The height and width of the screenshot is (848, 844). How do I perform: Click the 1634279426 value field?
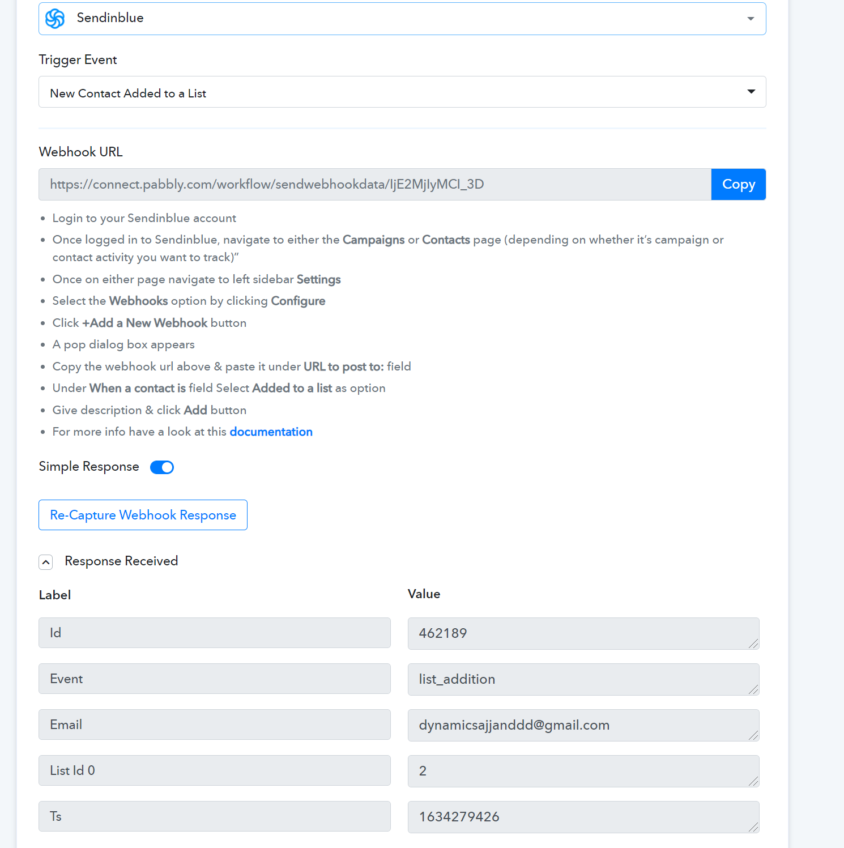point(583,817)
